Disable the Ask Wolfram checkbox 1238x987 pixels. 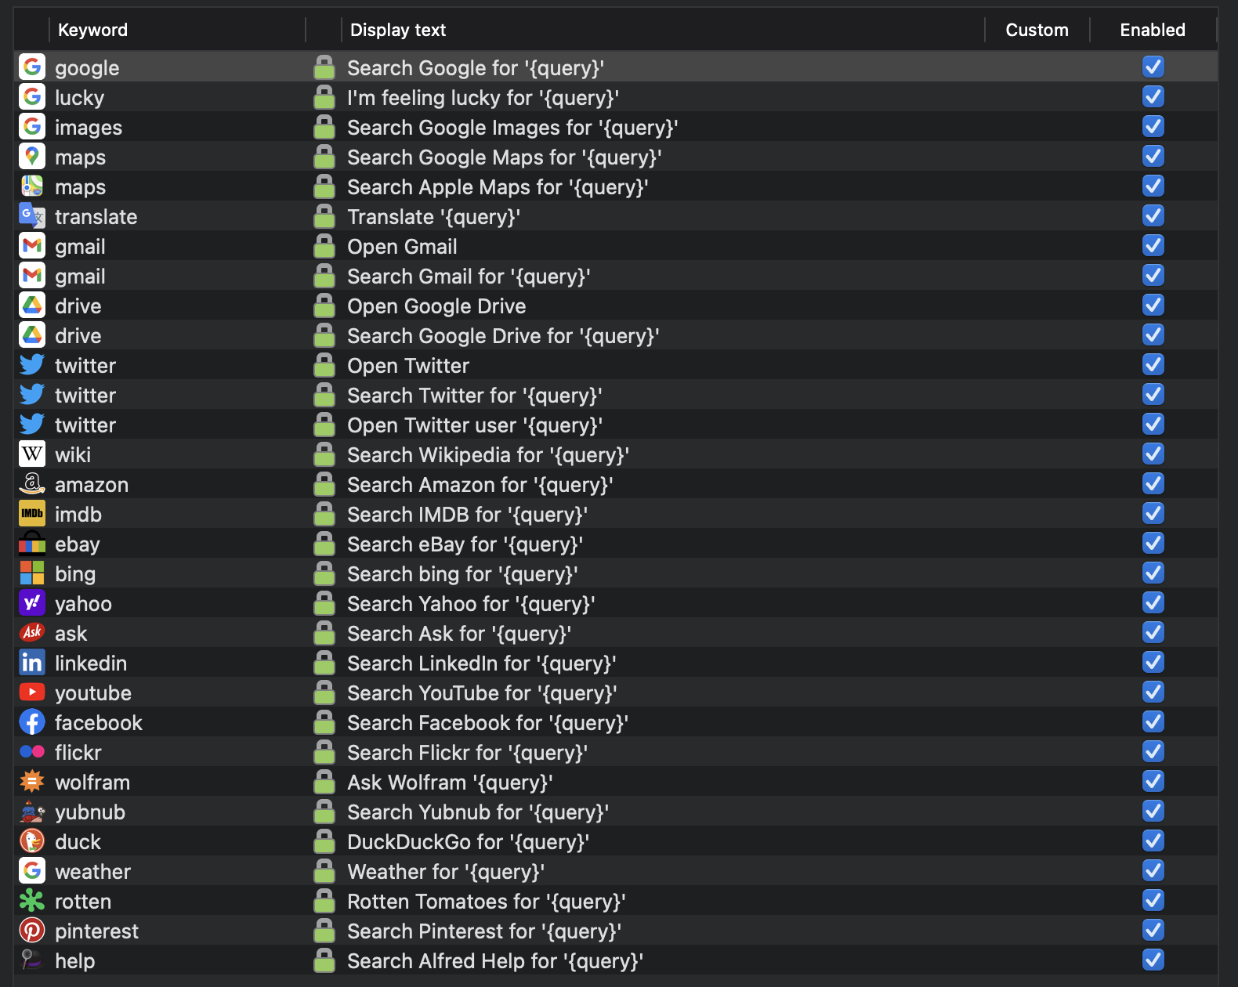(1153, 781)
